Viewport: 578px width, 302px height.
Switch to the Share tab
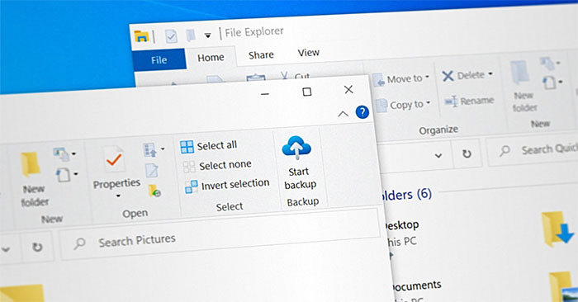(261, 55)
